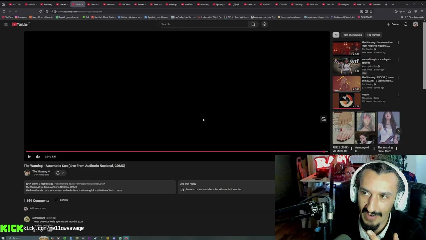Open the Kick bookmark

click(86, 17)
